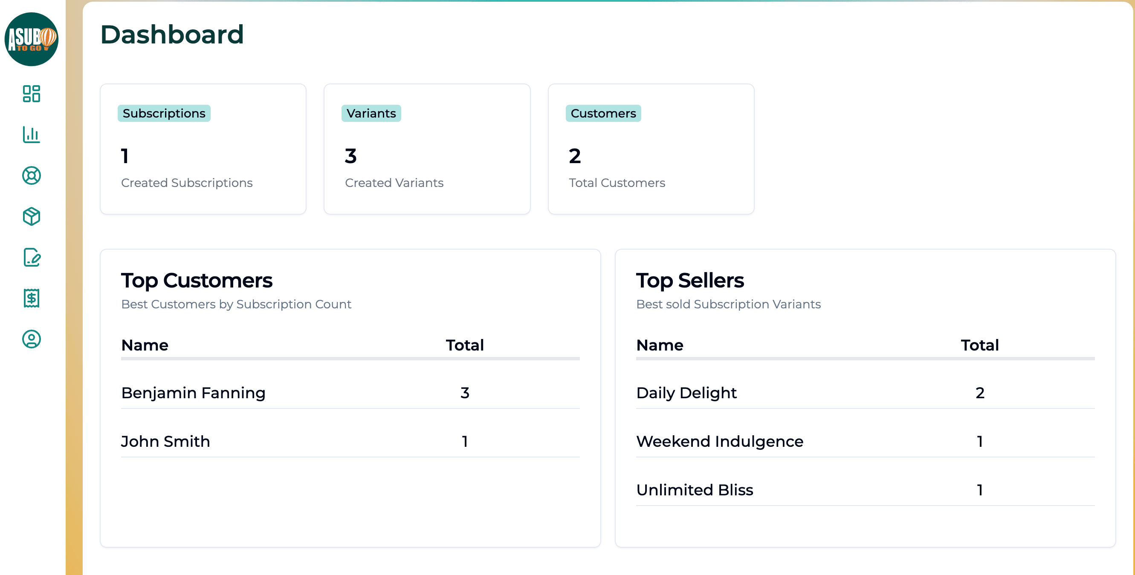Screen dimensions: 1135x575
Task: Select the Benjamin Fanning row name
Action: (x=194, y=393)
